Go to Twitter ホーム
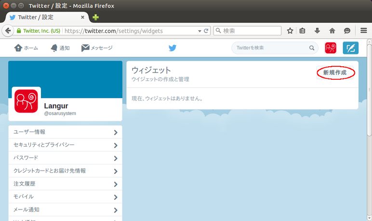 [x=26, y=48]
